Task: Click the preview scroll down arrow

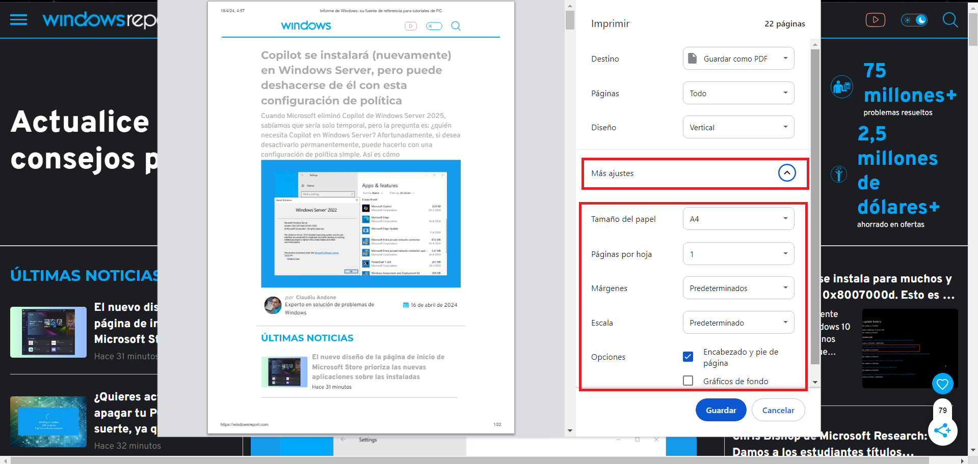Action: (x=570, y=431)
